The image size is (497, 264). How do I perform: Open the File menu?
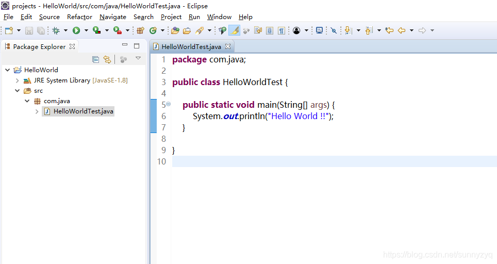tap(8, 17)
